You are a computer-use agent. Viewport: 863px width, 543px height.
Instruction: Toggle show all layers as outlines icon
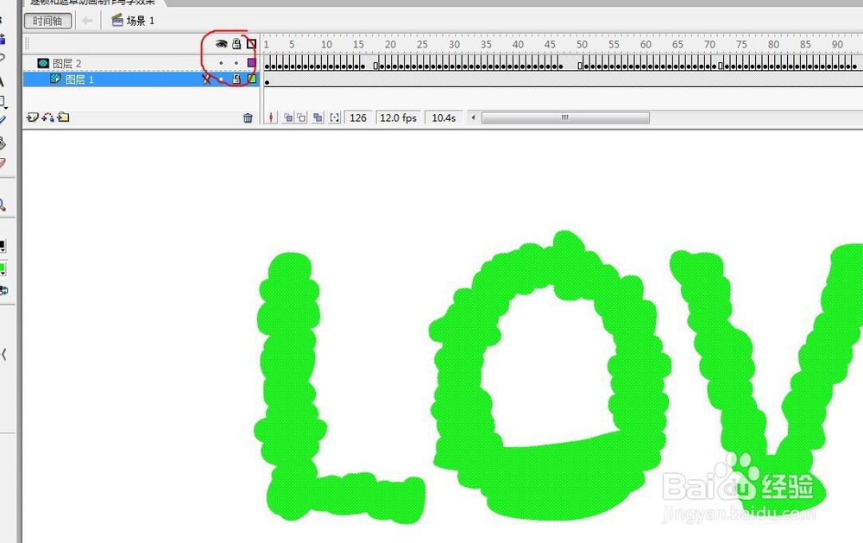[251, 44]
